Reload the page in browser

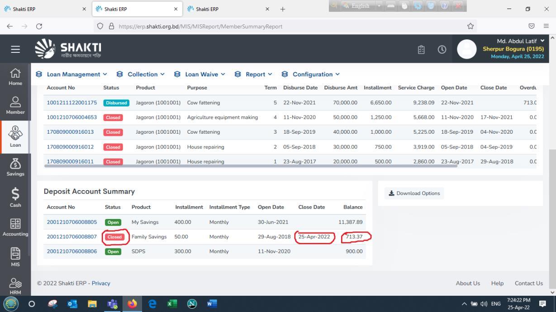[x=39, y=26]
